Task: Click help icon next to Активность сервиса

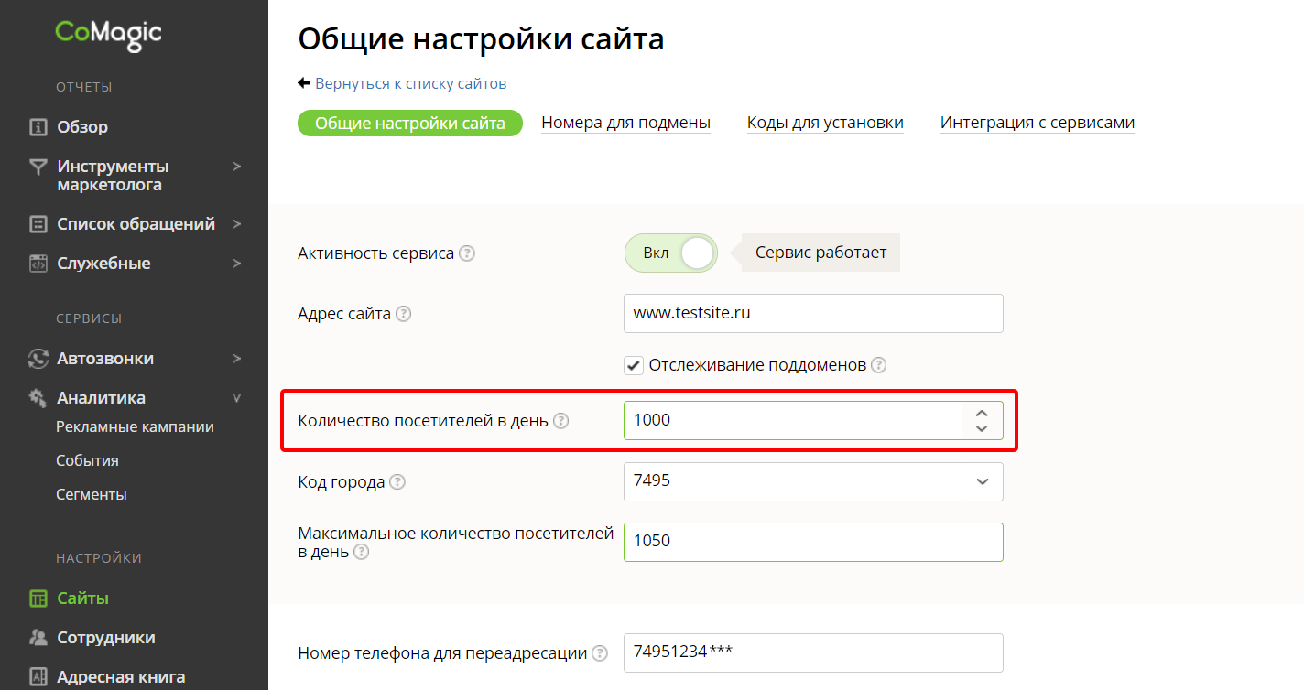Action: 467,253
